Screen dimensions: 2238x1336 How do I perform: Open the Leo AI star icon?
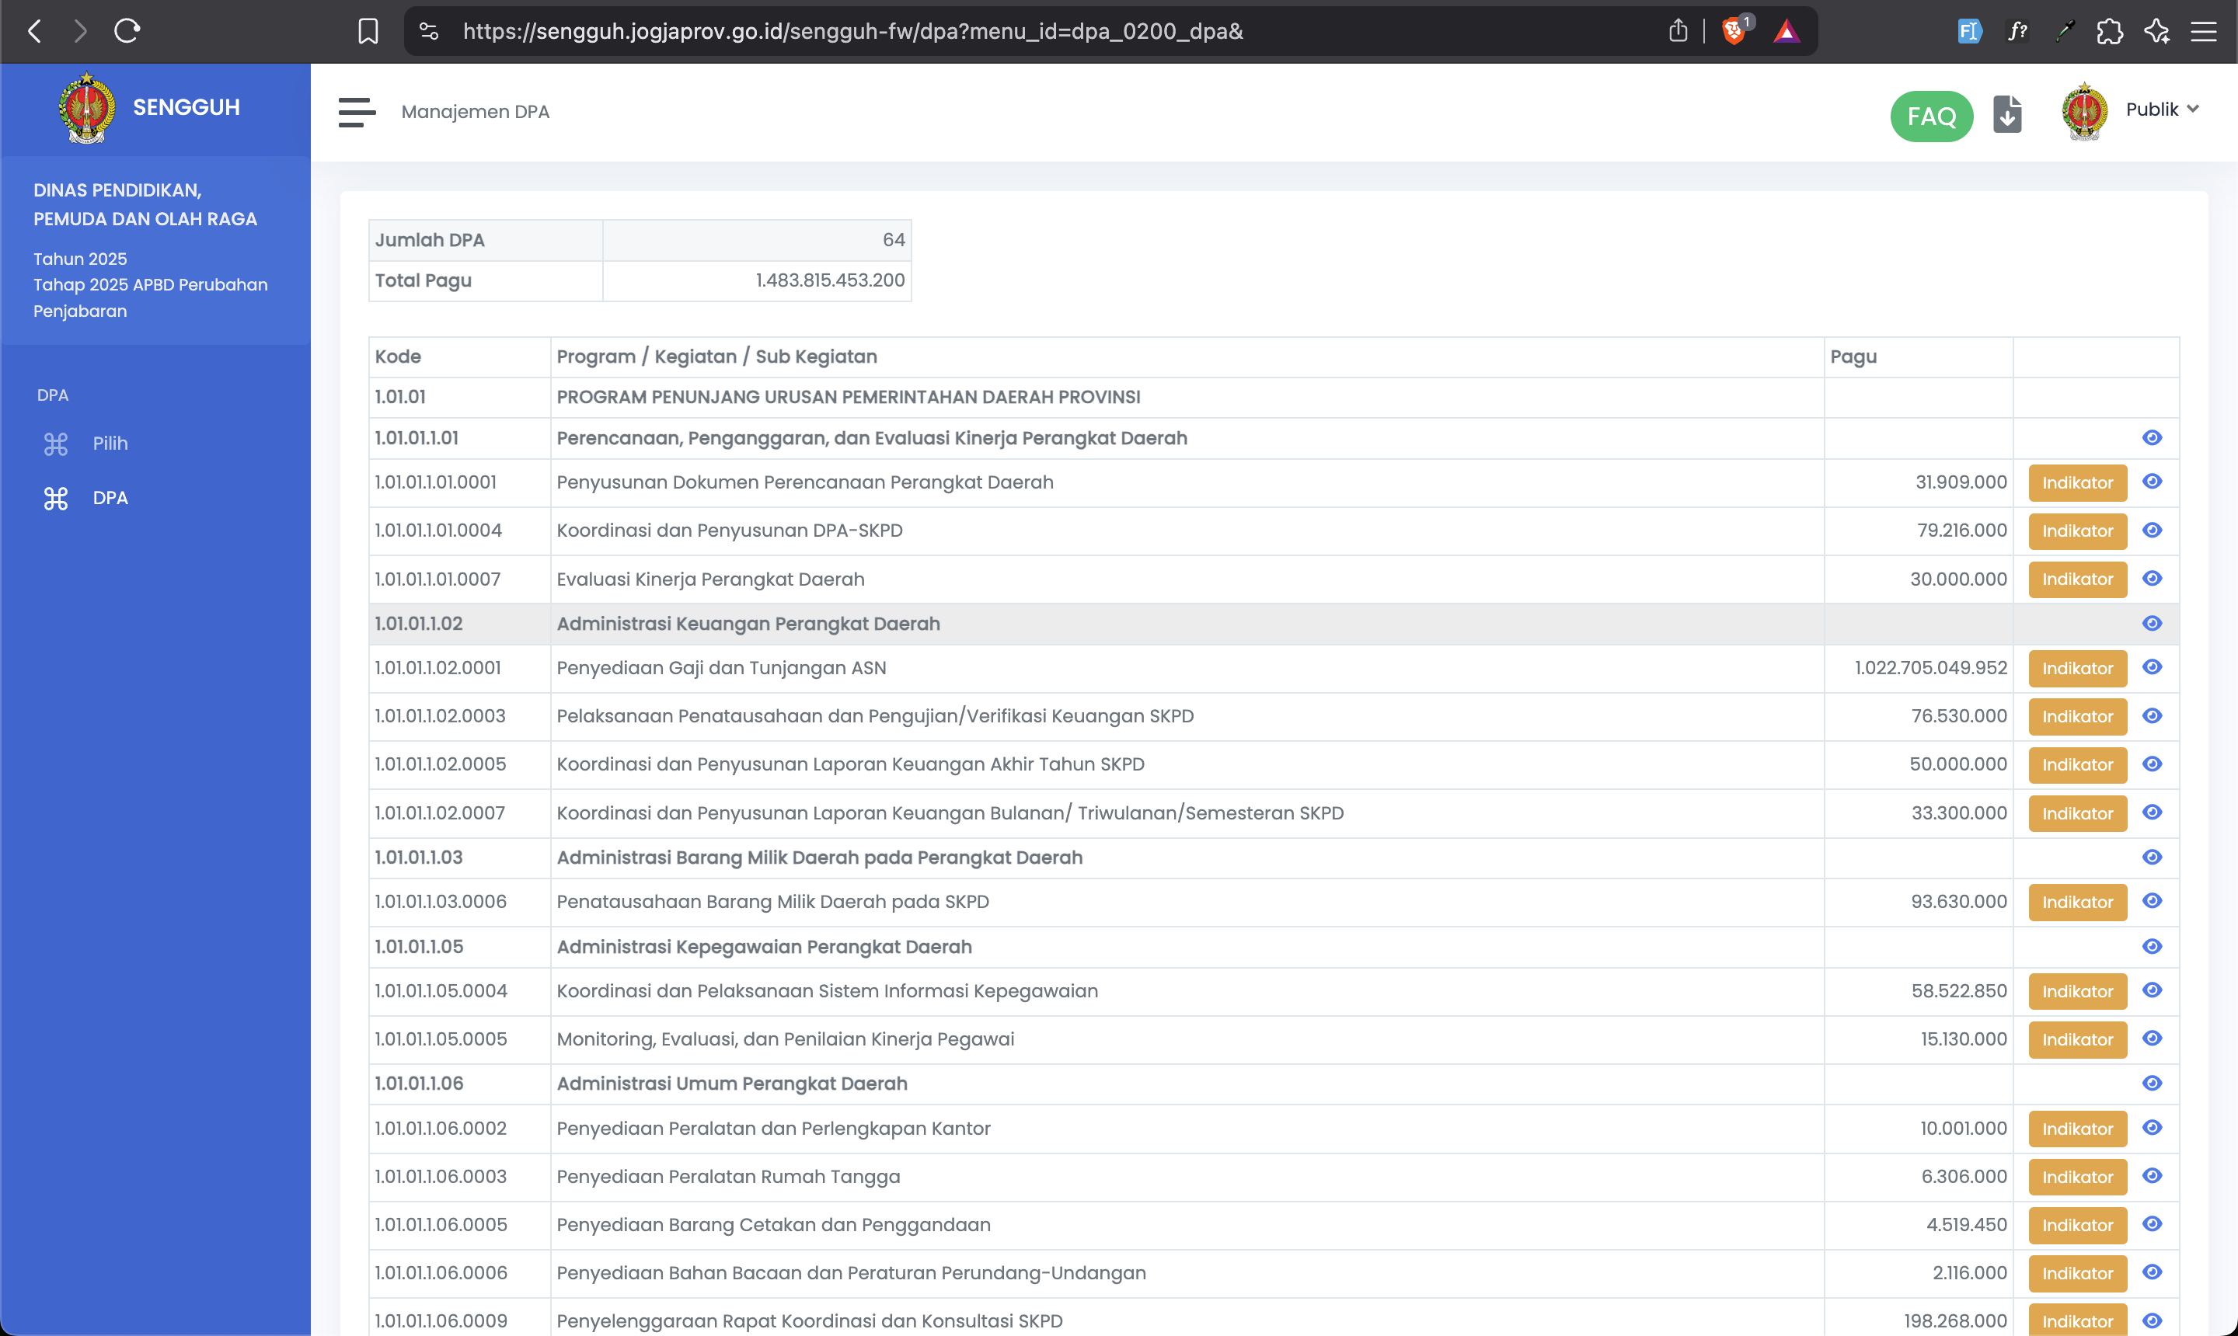coord(2157,32)
